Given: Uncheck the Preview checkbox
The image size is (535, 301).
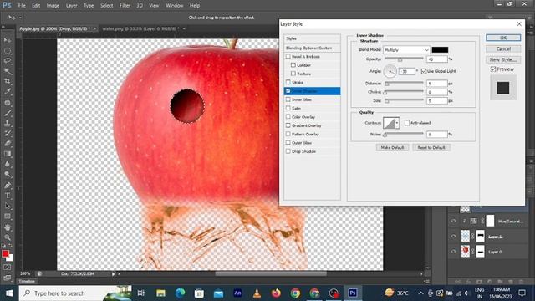Looking at the screenshot, I should coord(493,69).
